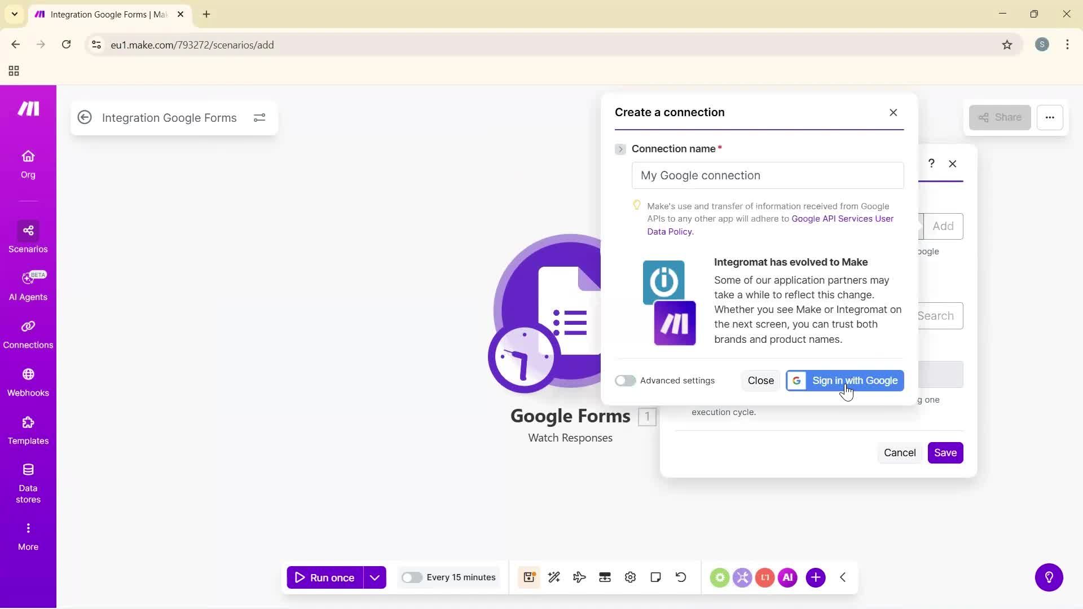
Task: Expand the Connection name section chevron
Action: [x=620, y=149]
